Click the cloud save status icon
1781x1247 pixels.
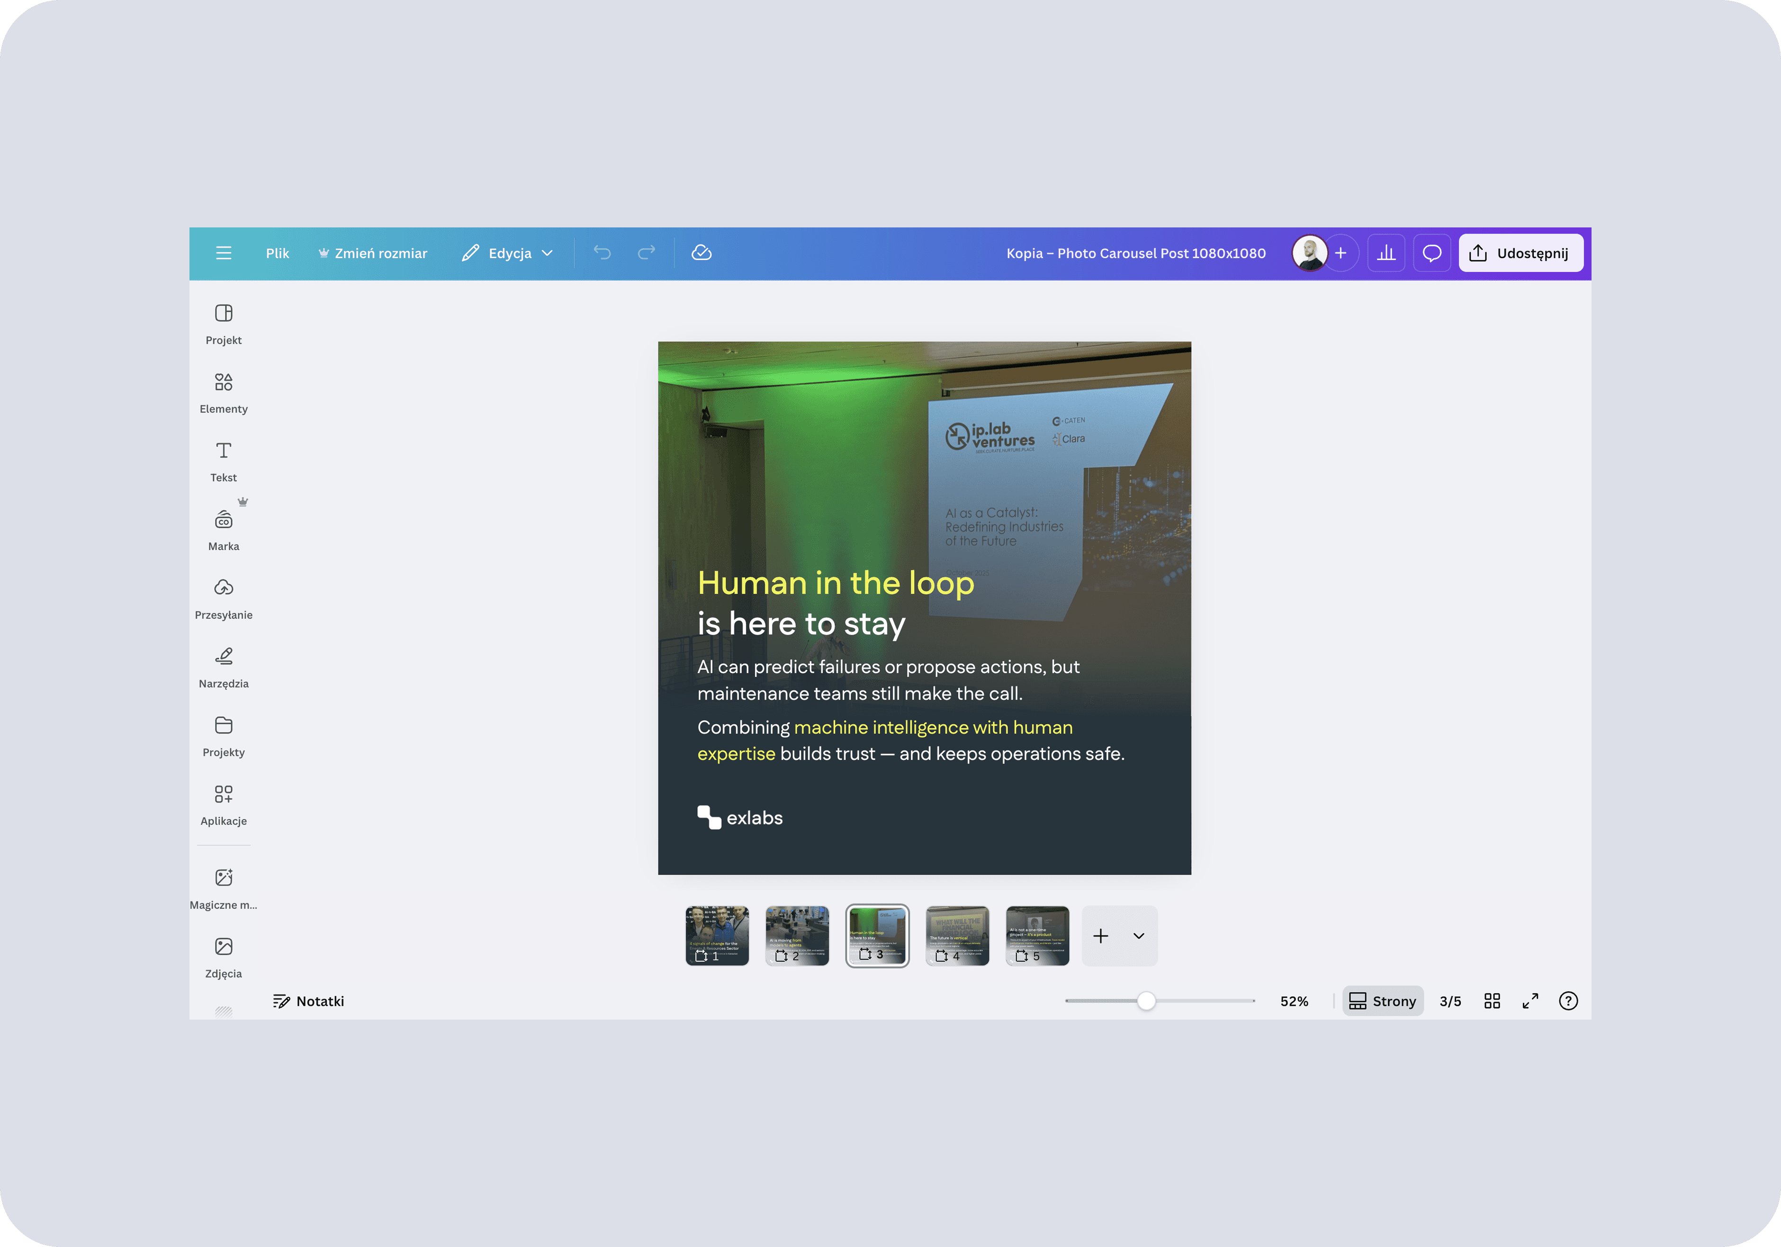(x=701, y=253)
